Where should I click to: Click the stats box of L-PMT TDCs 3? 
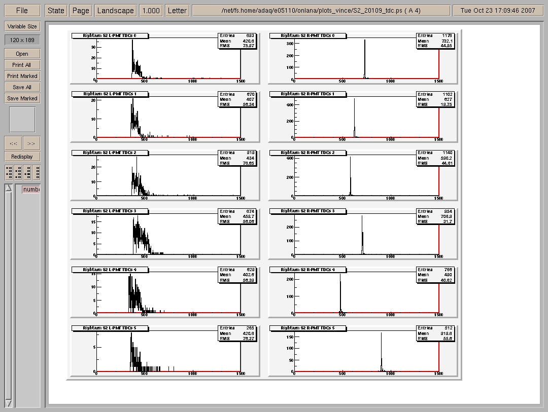pyautogui.click(x=237, y=216)
